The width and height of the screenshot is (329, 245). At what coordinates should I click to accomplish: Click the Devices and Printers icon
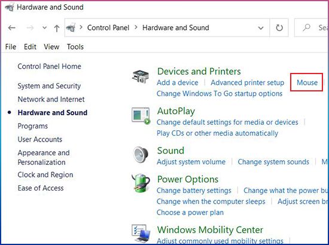pyautogui.click(x=141, y=76)
